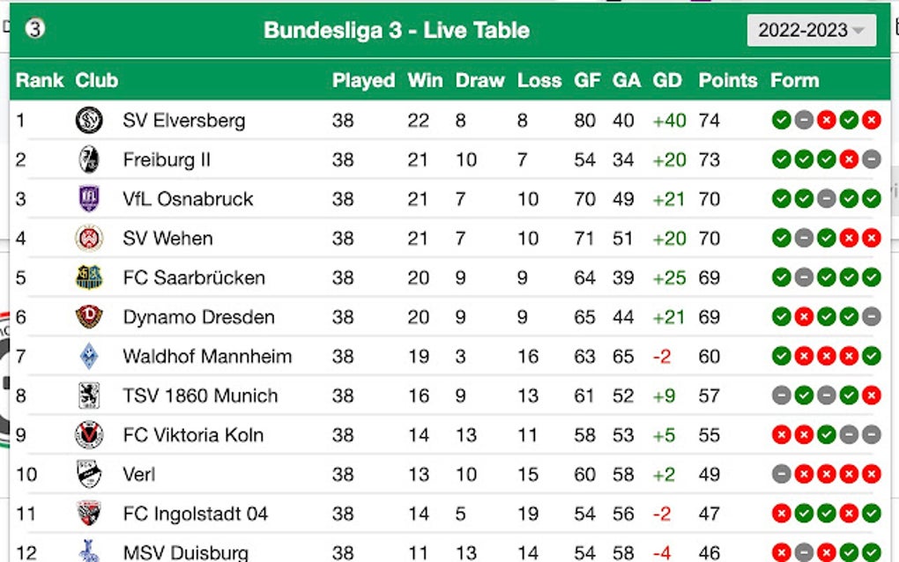
Task: Click the Played value for Dynamo Dresden
Action: [x=342, y=317]
